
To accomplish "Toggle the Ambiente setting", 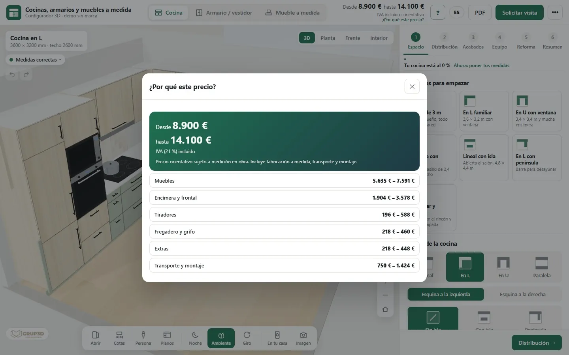I will 221,338.
